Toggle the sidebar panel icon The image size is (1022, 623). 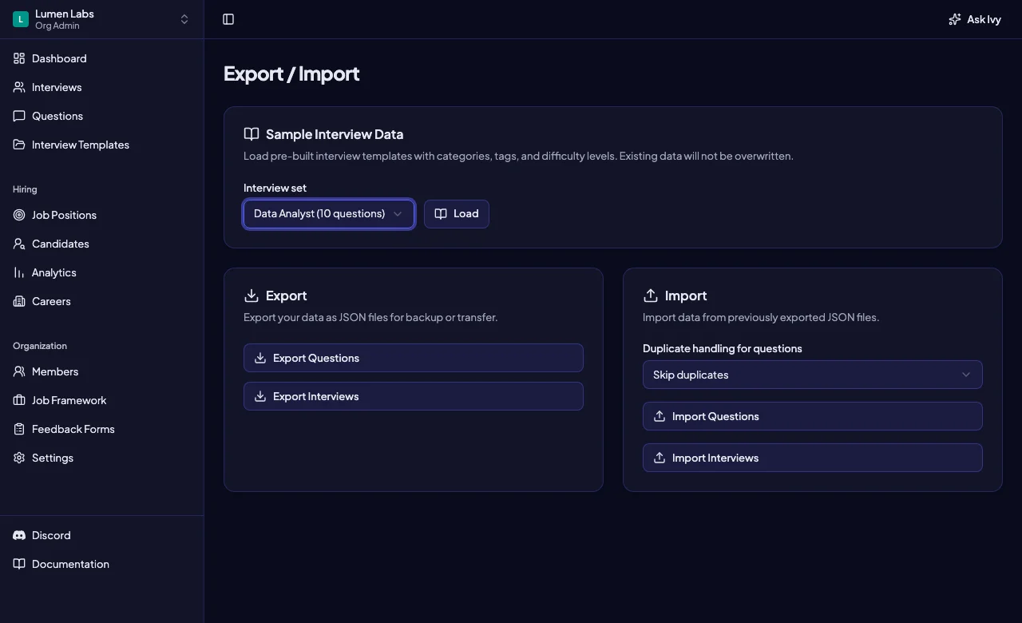pyautogui.click(x=228, y=19)
